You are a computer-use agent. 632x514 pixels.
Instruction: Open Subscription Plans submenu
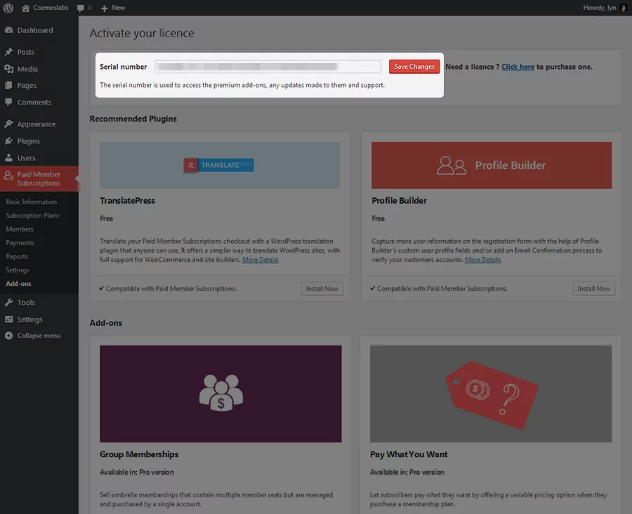click(x=32, y=216)
